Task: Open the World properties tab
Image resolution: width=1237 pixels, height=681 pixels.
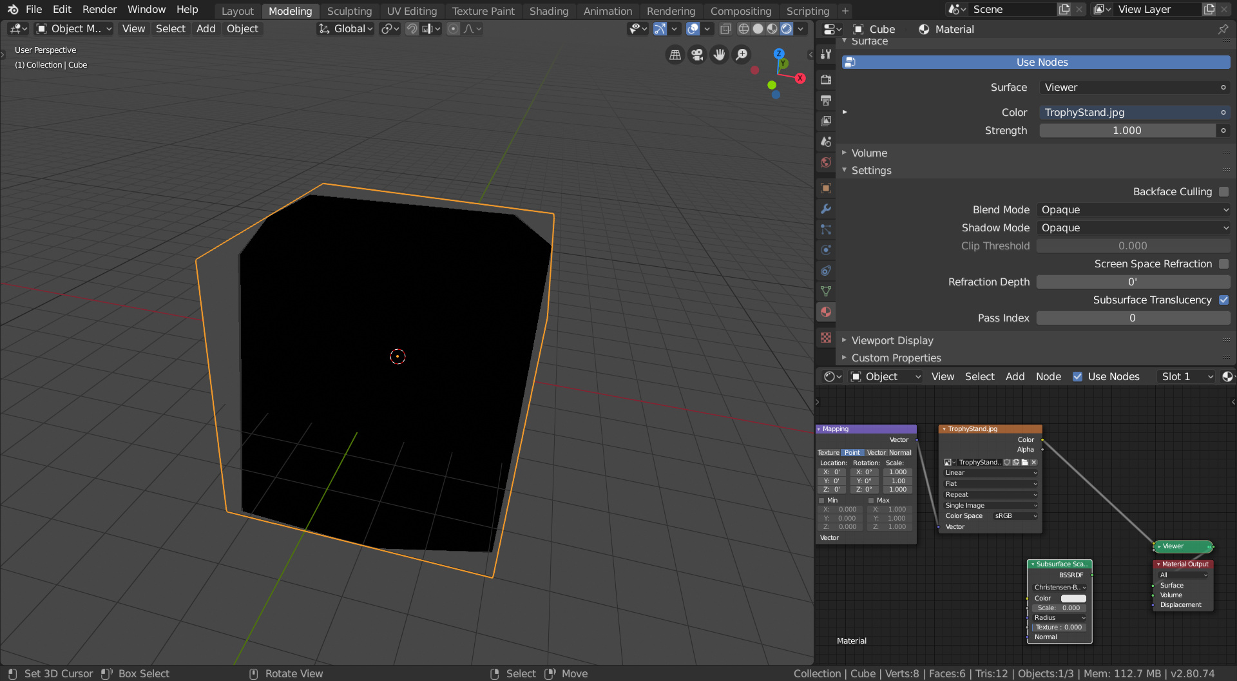Action: pyautogui.click(x=826, y=162)
